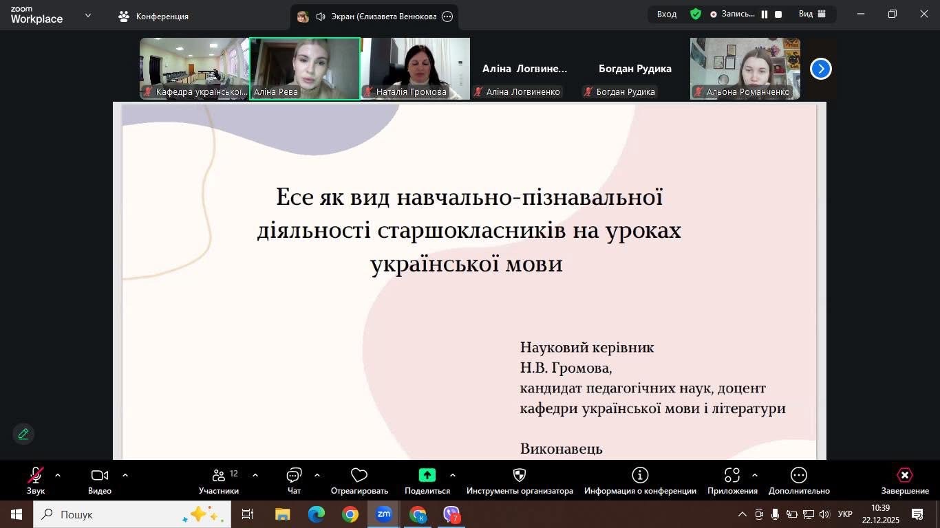Open the Вид view menu
The image size is (940, 528).
tap(810, 14)
